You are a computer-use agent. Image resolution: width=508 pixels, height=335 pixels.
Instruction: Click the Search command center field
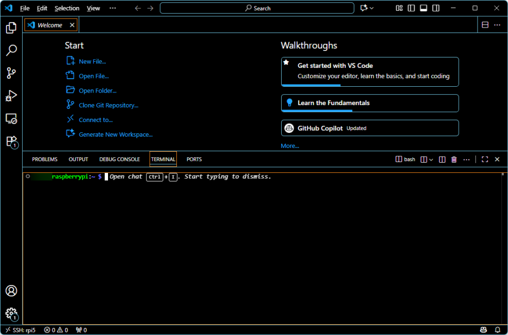point(257,8)
